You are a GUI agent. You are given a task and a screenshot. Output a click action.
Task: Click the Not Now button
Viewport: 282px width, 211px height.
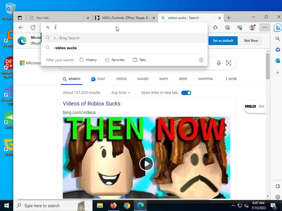[x=251, y=41]
